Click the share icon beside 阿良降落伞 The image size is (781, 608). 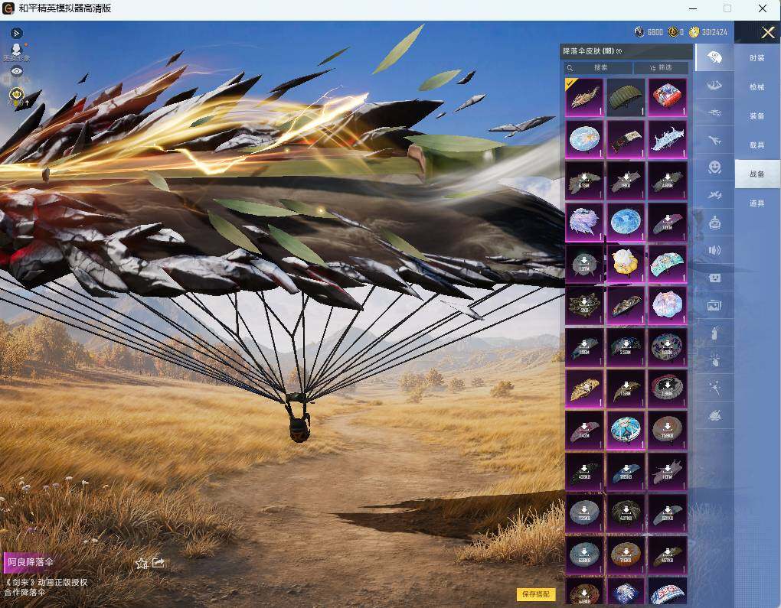pyautogui.click(x=158, y=563)
